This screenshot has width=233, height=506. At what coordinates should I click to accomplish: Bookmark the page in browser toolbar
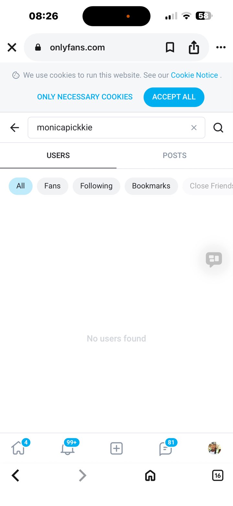tap(170, 47)
